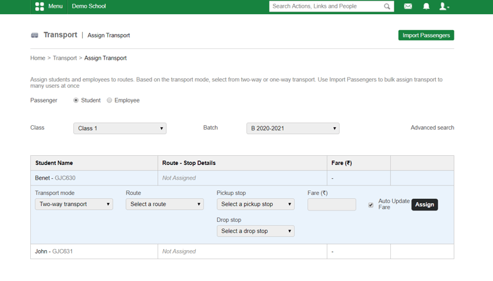Open the Select a drop stop dropdown
This screenshot has height=281, width=493.
(255, 231)
